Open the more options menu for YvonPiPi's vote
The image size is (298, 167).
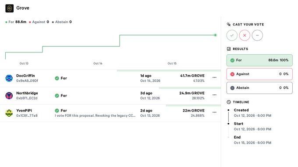[214, 112]
